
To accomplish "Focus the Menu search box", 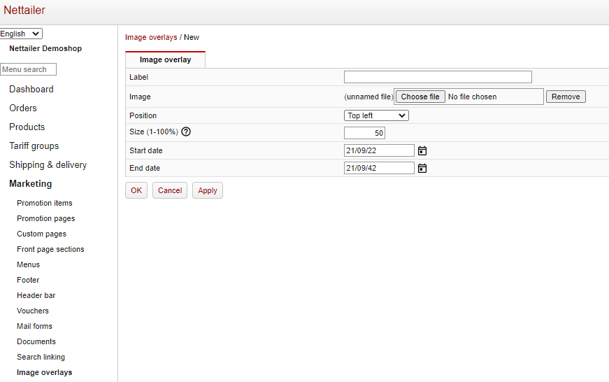I will (28, 69).
